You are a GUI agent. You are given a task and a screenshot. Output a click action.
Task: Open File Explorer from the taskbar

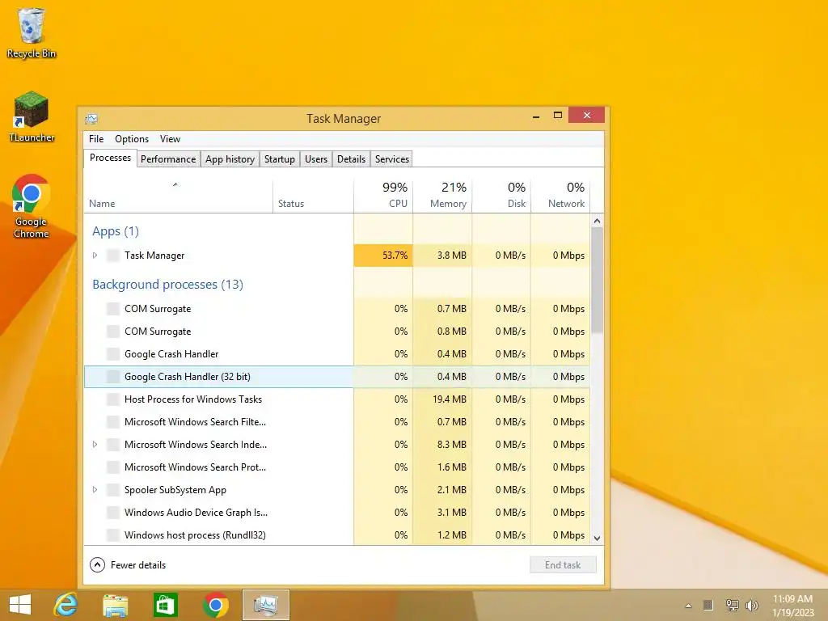tap(115, 605)
